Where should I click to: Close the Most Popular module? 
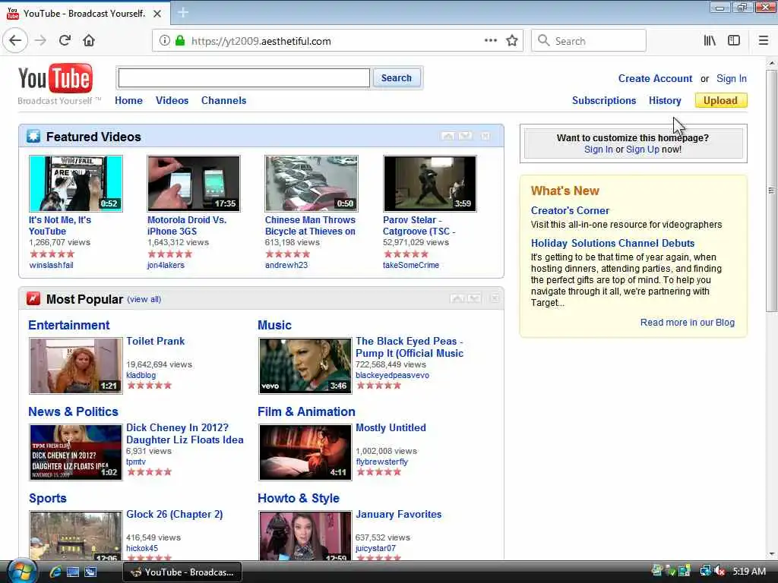pyautogui.click(x=495, y=298)
